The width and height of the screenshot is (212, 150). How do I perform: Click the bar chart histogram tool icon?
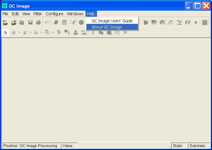36,33
